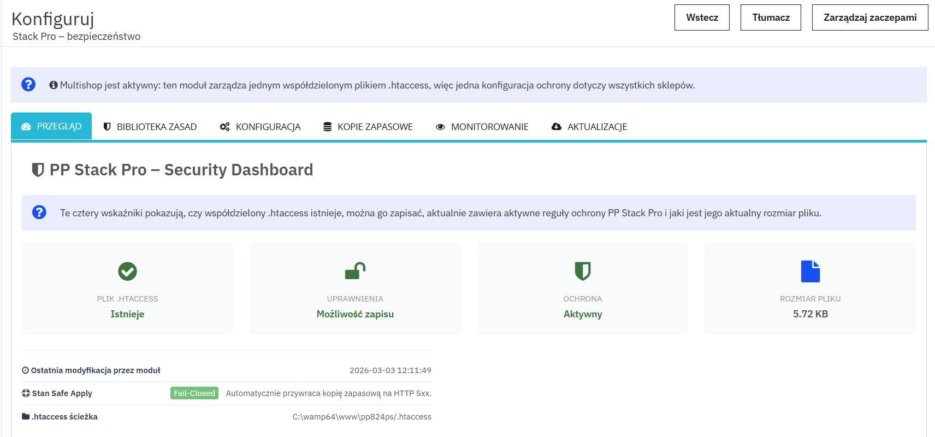
Task: Click the Ostatnia modyfikacja przez moduł label
Action: coord(96,370)
